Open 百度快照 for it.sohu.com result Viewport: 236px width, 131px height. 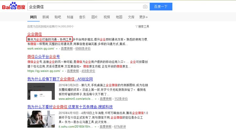pyautogui.click(x=105, y=127)
